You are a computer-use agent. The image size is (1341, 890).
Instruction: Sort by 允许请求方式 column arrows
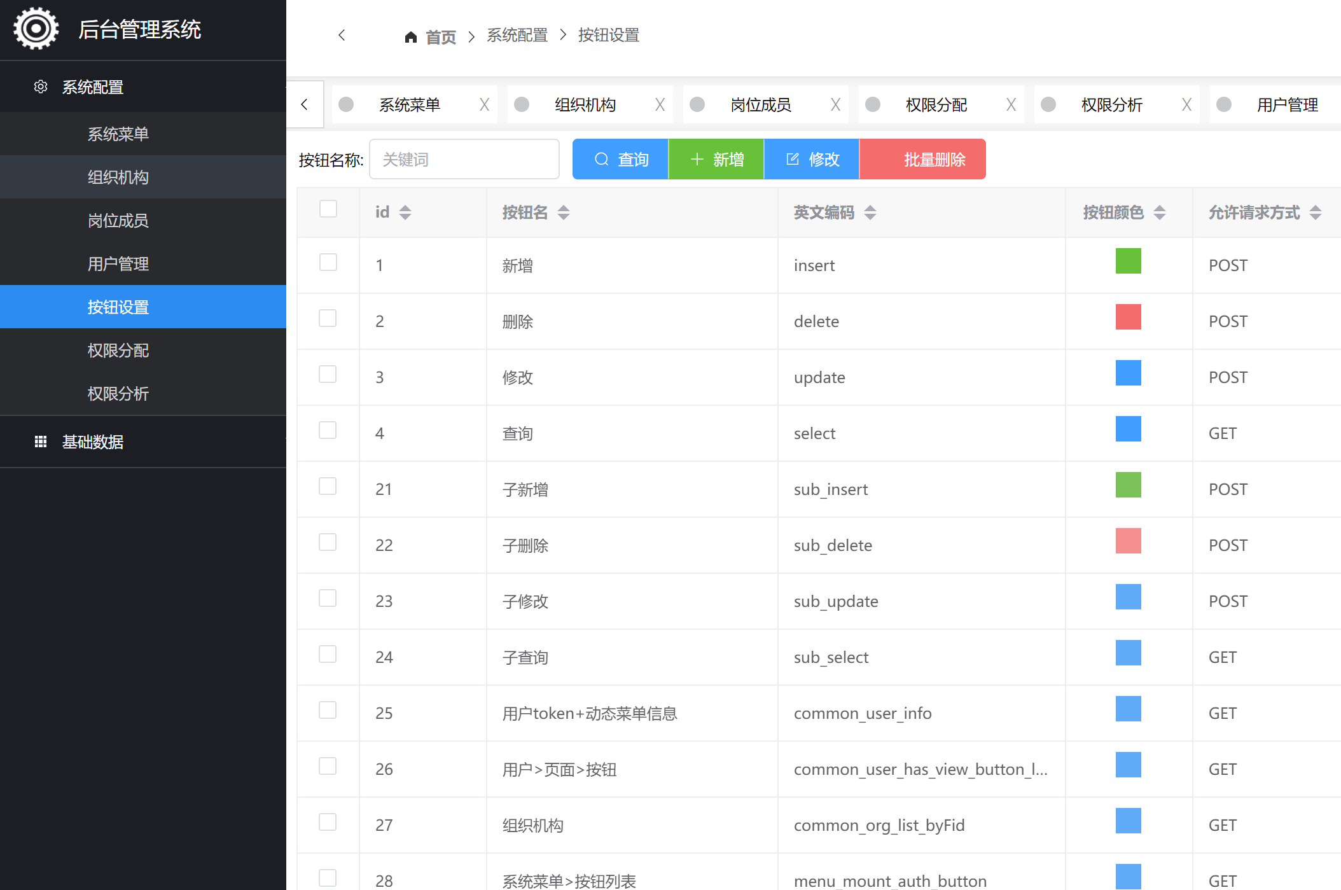1316,212
